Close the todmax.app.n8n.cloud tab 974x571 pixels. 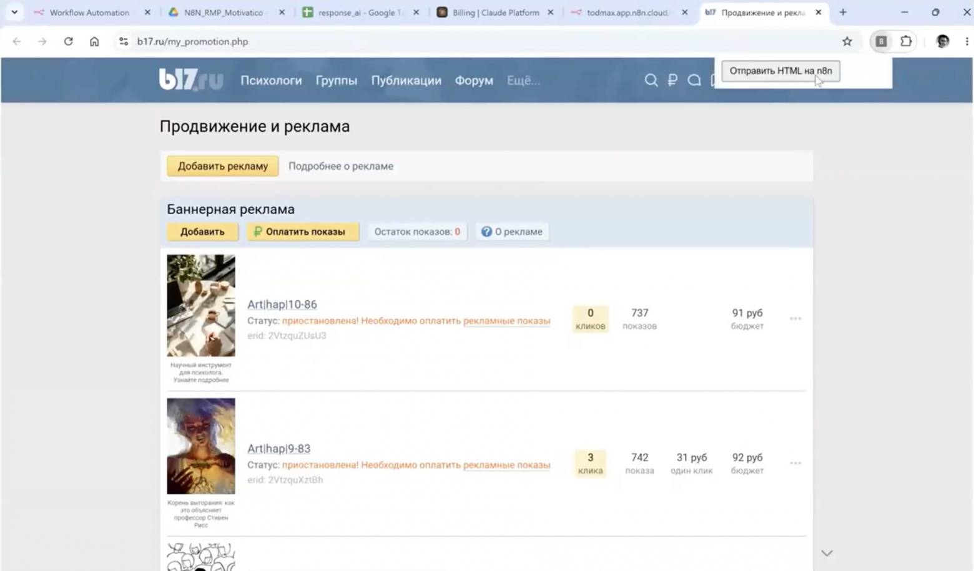(x=685, y=12)
